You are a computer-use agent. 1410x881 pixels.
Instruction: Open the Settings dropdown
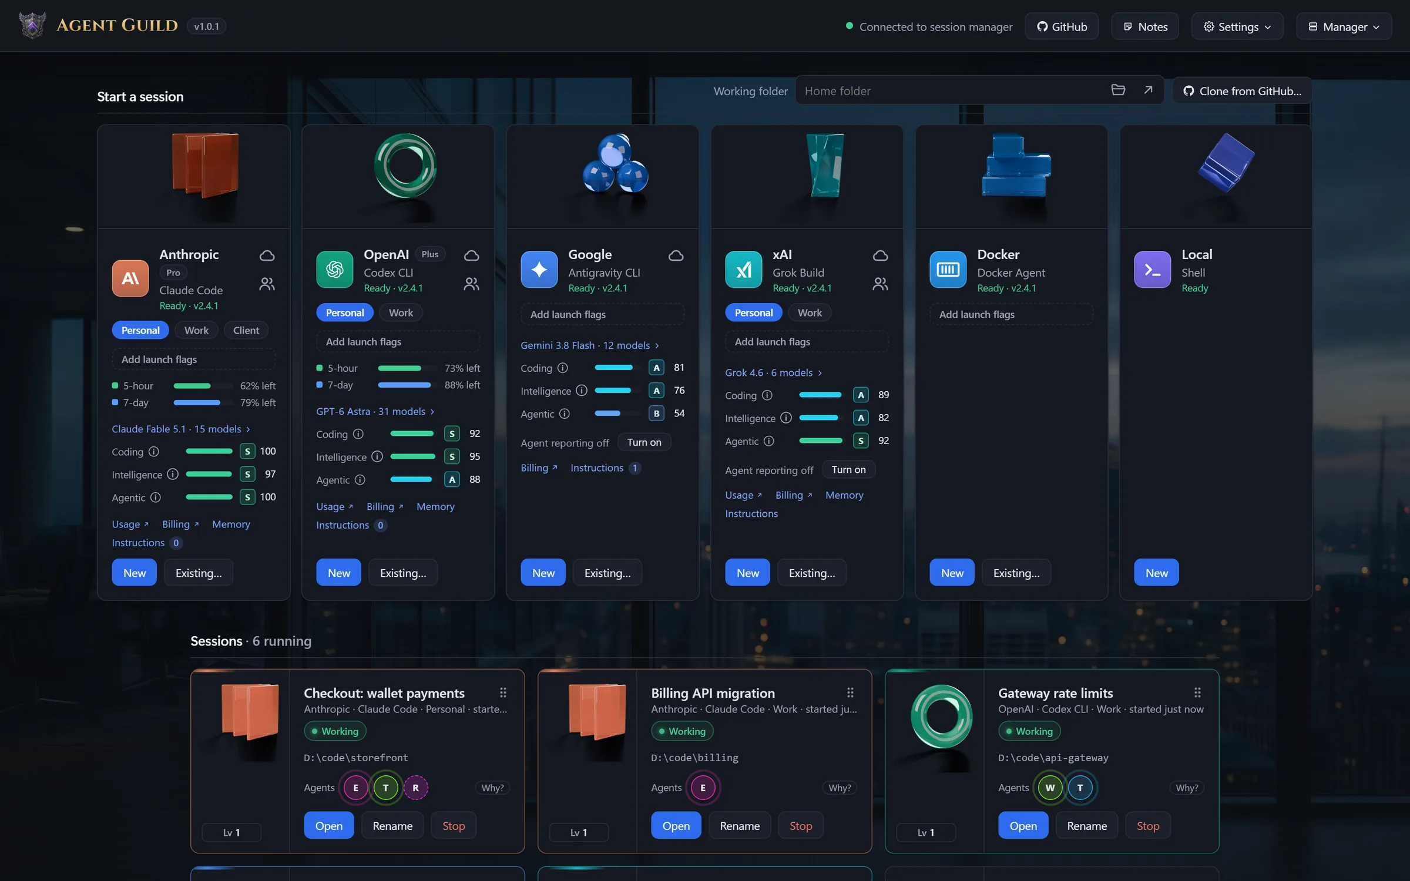tap(1237, 26)
